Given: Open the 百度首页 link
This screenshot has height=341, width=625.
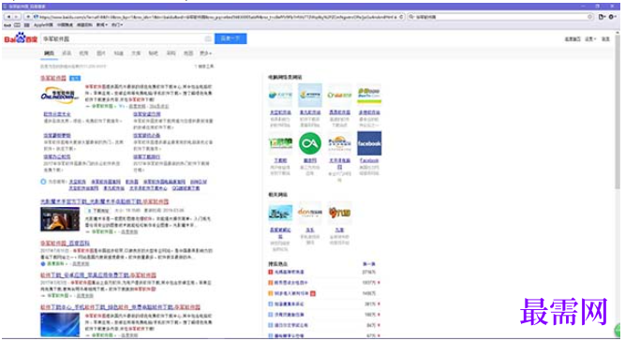Looking at the screenshot, I should (x=573, y=39).
